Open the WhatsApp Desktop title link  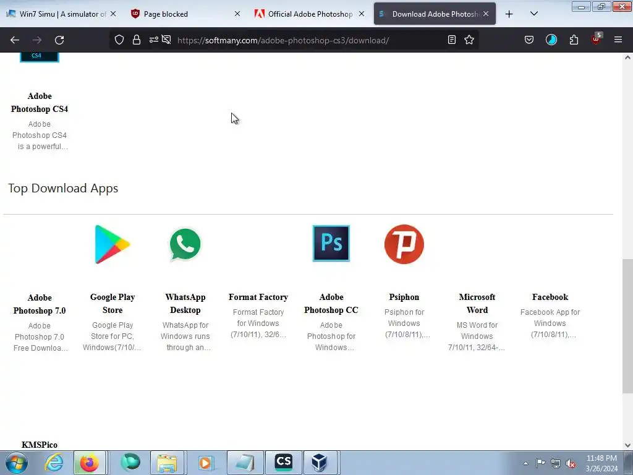point(185,303)
